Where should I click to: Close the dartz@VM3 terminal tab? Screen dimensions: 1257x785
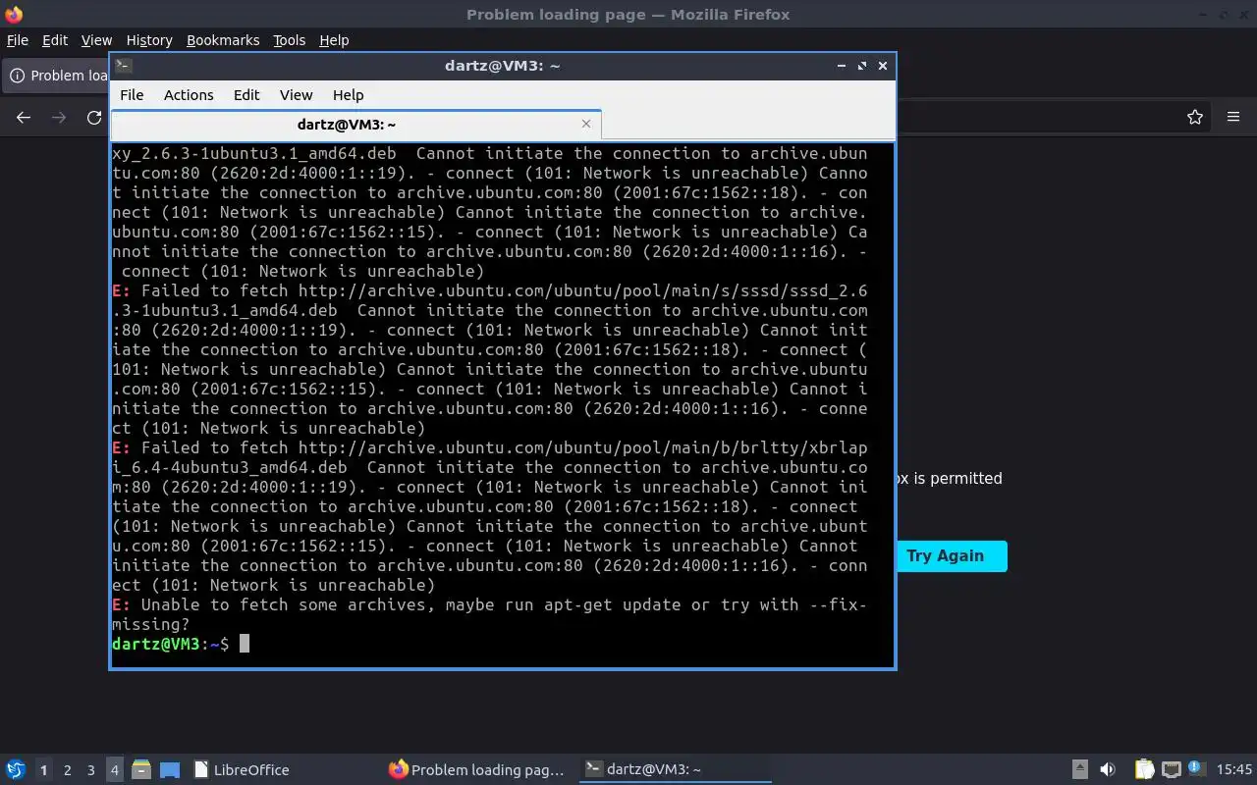point(586,124)
